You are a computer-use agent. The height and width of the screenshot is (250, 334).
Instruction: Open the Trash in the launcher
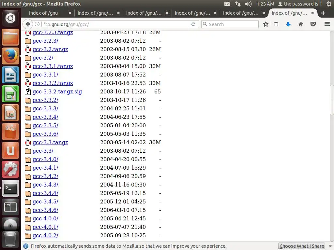(10, 240)
